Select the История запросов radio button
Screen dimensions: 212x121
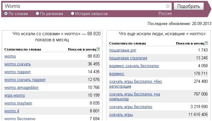(x=72, y=14)
